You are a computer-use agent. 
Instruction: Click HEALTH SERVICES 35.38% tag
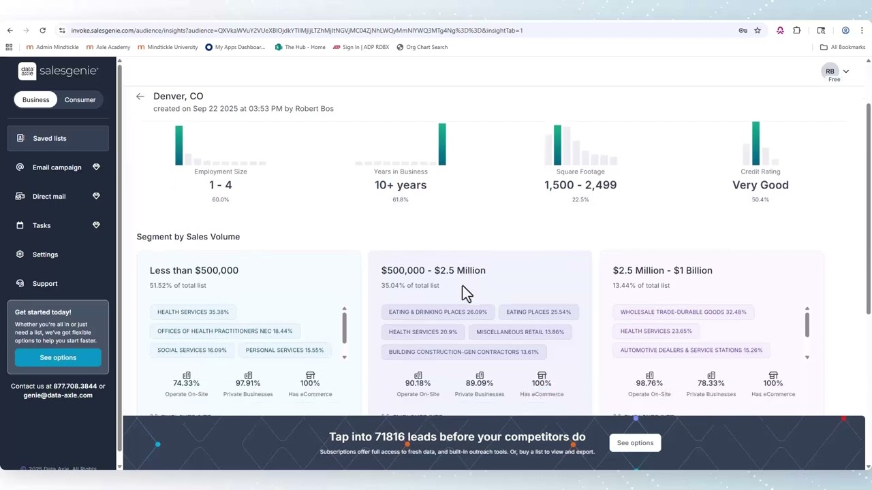tap(193, 312)
